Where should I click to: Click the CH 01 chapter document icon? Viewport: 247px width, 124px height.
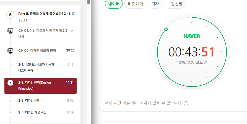[11, 30]
